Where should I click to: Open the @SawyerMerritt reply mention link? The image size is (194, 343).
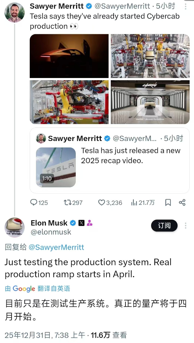point(56,247)
